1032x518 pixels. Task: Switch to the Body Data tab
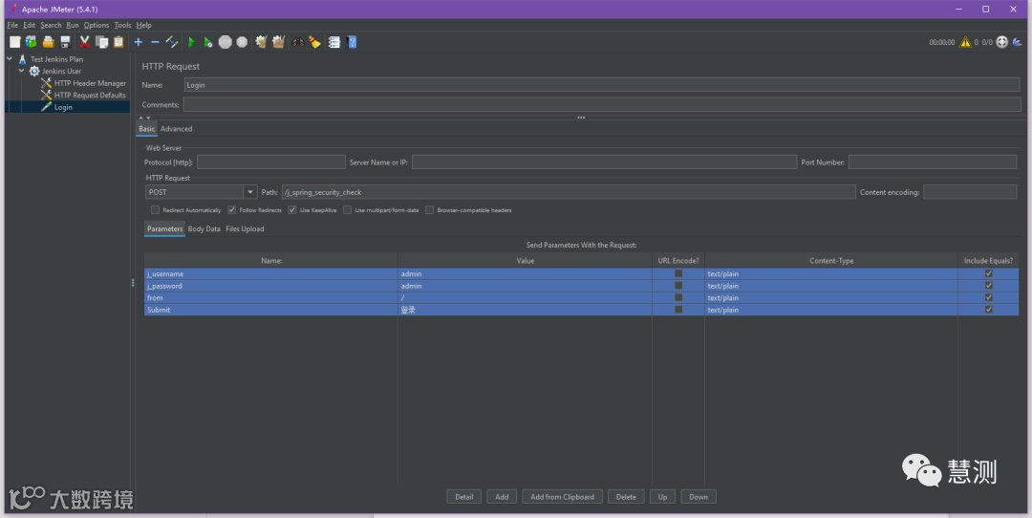(x=204, y=229)
